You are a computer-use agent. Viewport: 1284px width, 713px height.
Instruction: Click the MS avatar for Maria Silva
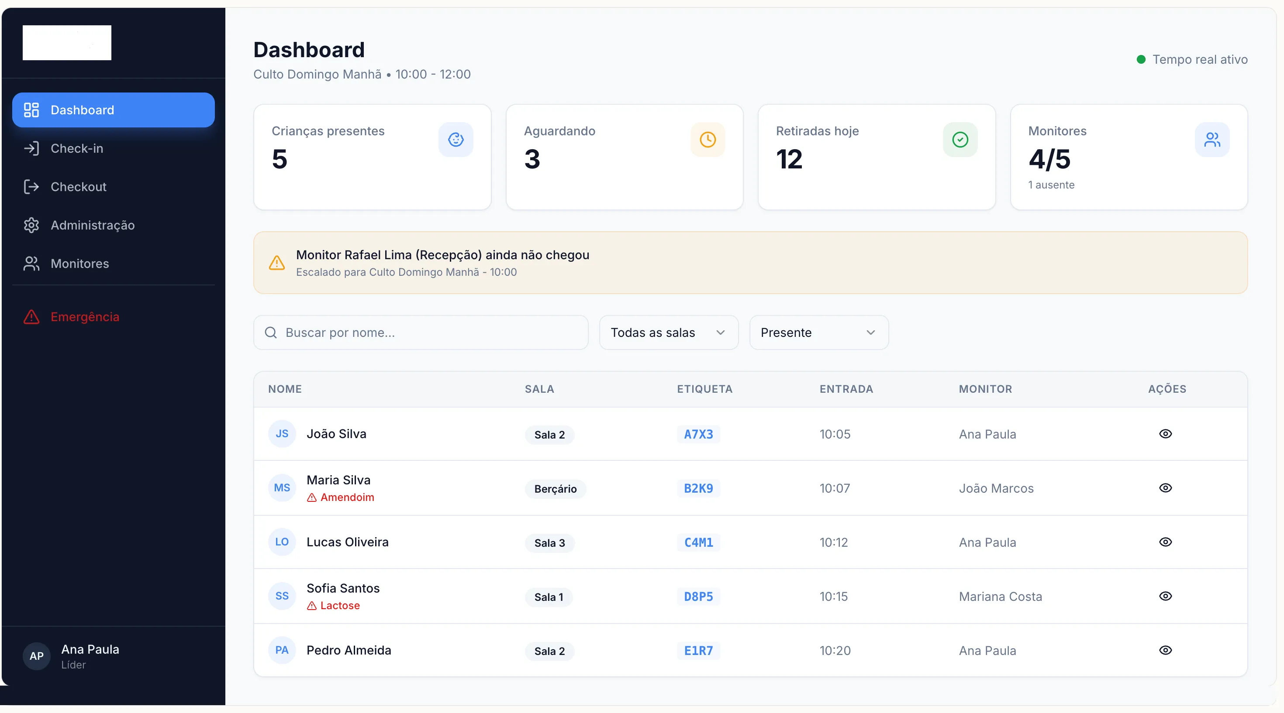tap(282, 488)
